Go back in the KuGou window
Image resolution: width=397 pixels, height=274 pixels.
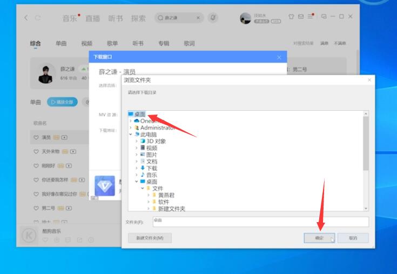[x=26, y=18]
